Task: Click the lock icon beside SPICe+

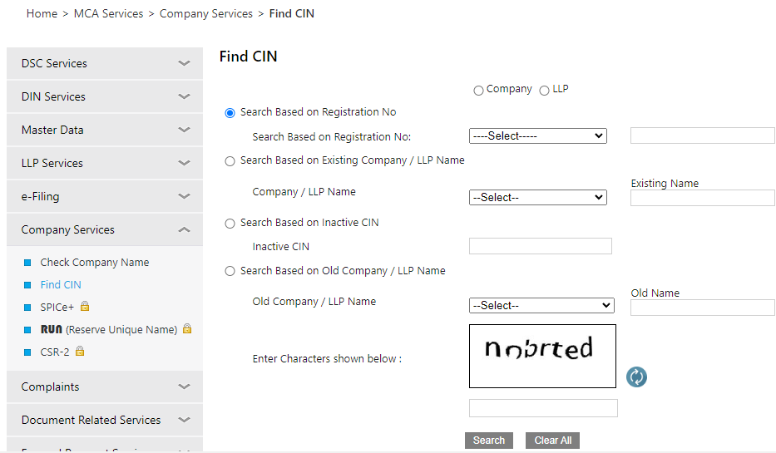Action: click(85, 307)
